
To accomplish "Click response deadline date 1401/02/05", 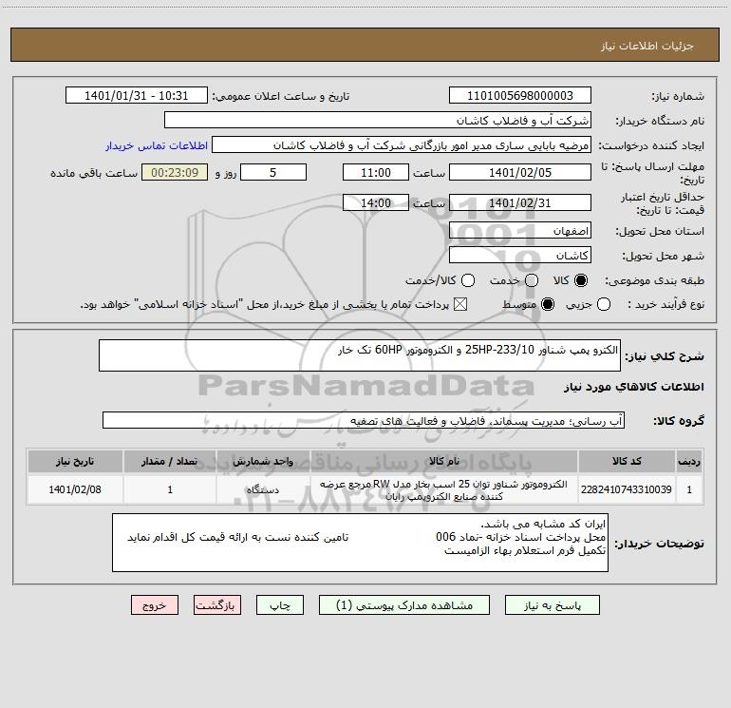I will coord(520,173).
